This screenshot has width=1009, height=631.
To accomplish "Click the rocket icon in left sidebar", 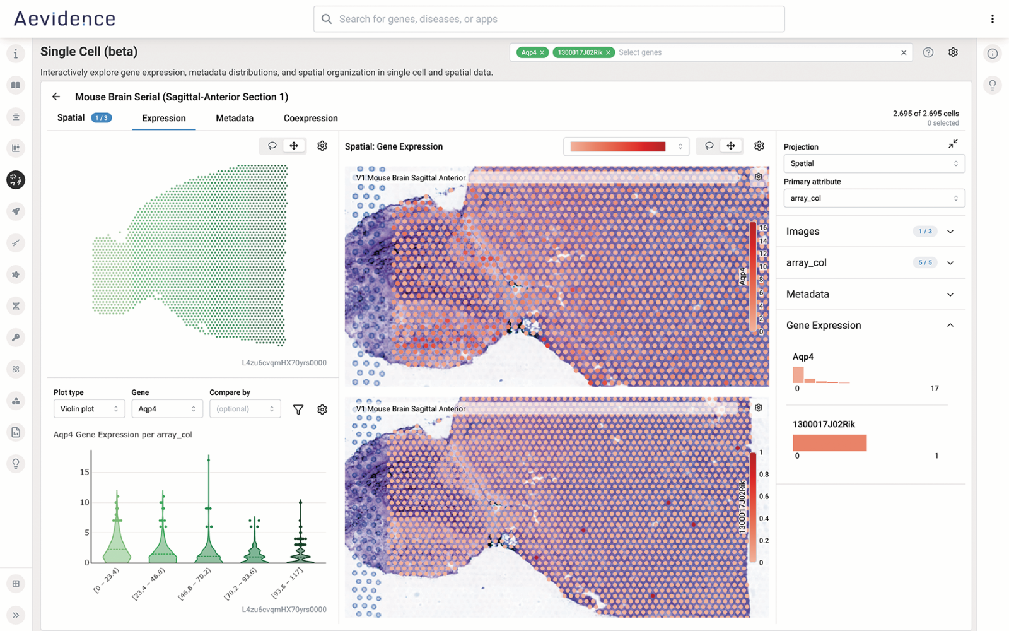I will coord(16,211).
